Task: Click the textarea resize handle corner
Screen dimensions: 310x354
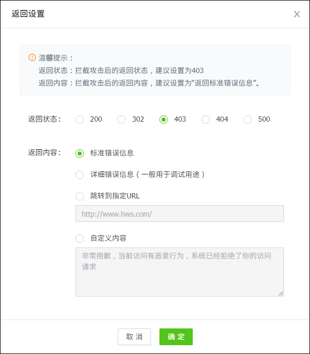Action: (x=281, y=293)
